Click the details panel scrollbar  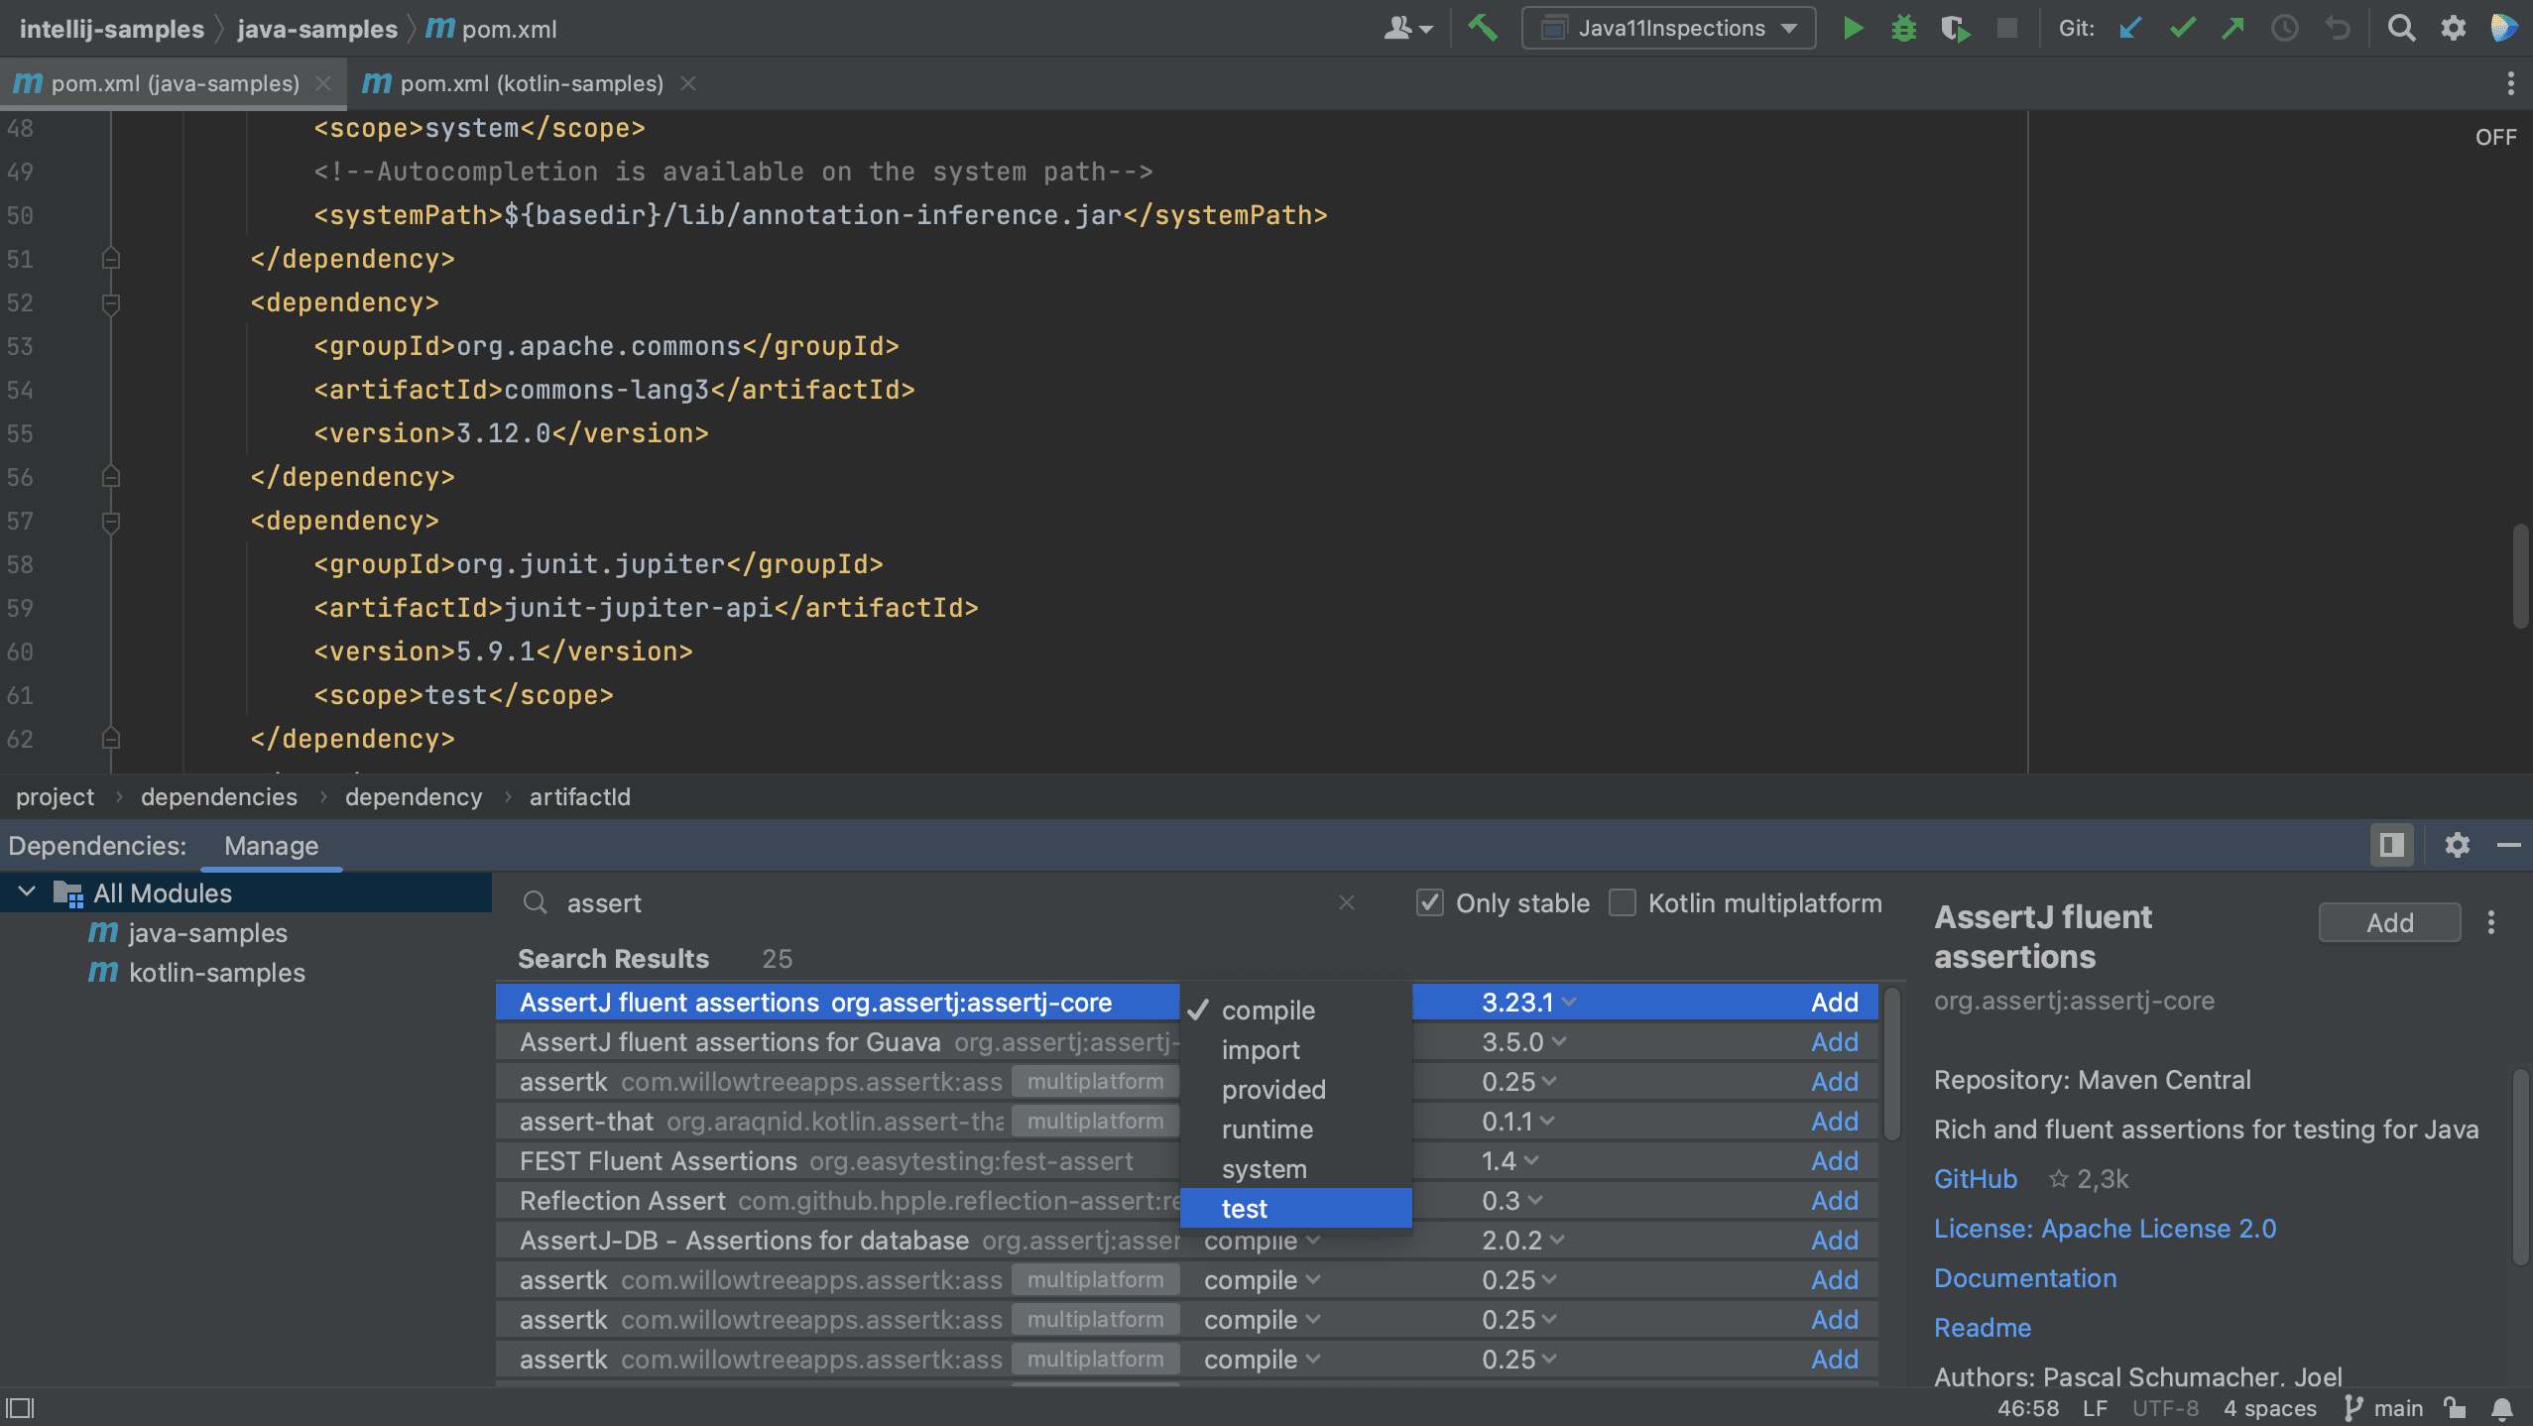(2520, 1166)
